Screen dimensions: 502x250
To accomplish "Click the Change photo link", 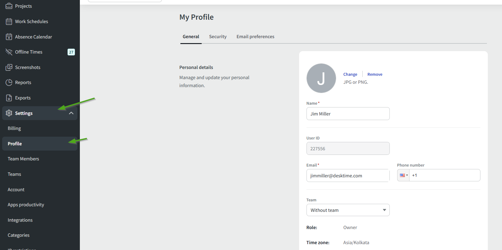I will click(x=350, y=75).
